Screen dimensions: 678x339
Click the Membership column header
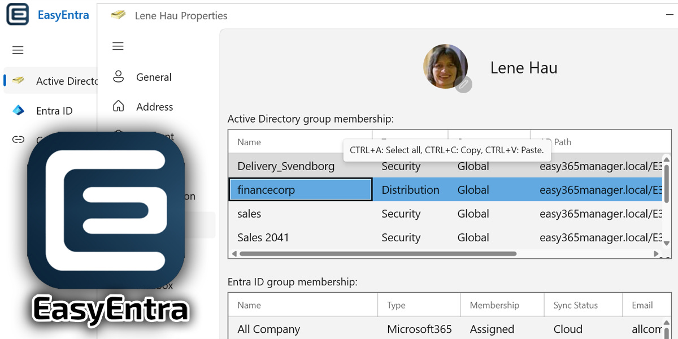tap(494, 305)
